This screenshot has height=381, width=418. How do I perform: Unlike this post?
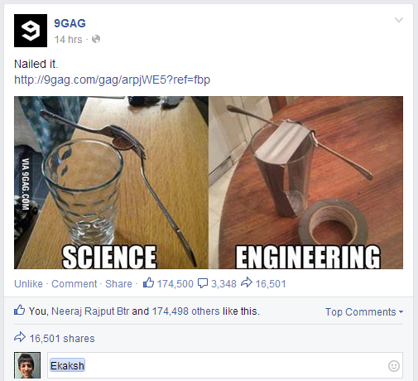point(28,283)
